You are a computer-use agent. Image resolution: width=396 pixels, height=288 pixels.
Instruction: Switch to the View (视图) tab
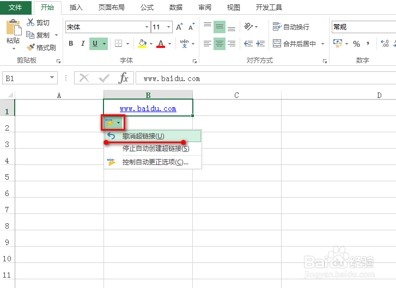[233, 8]
